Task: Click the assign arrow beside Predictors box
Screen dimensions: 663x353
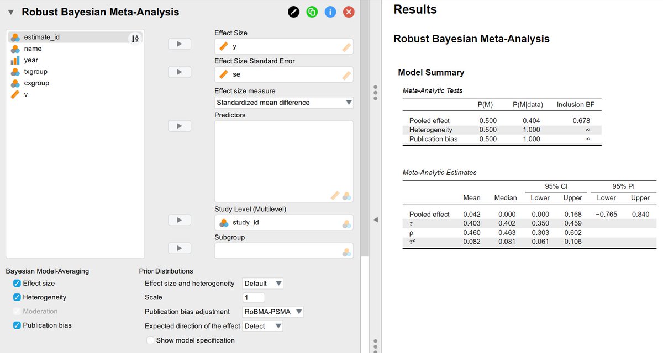Action: (x=179, y=126)
